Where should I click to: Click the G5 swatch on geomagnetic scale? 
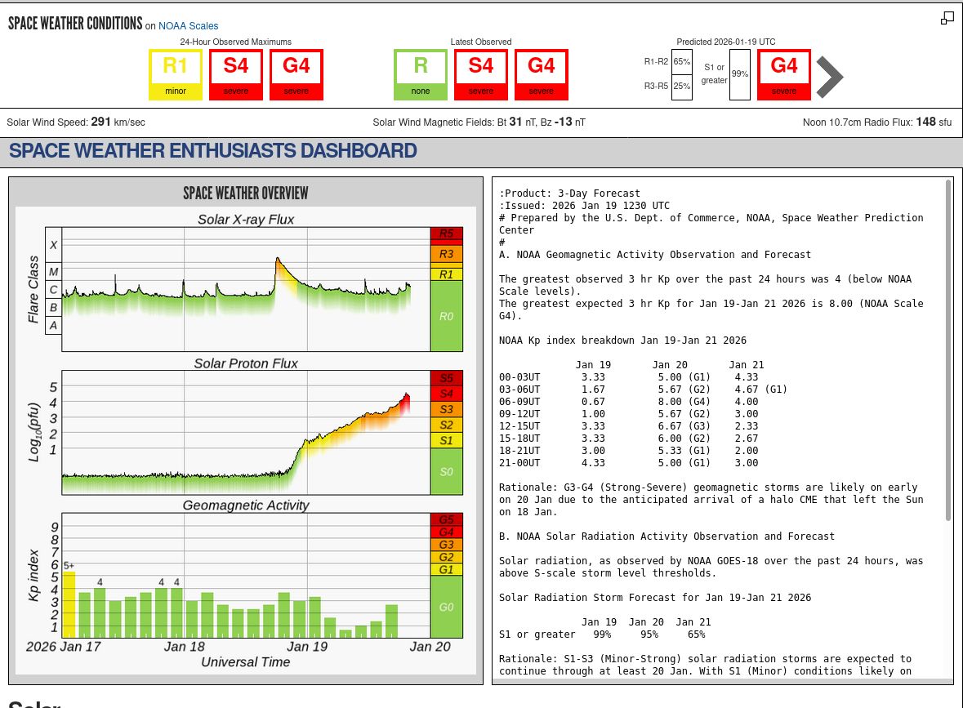point(447,519)
